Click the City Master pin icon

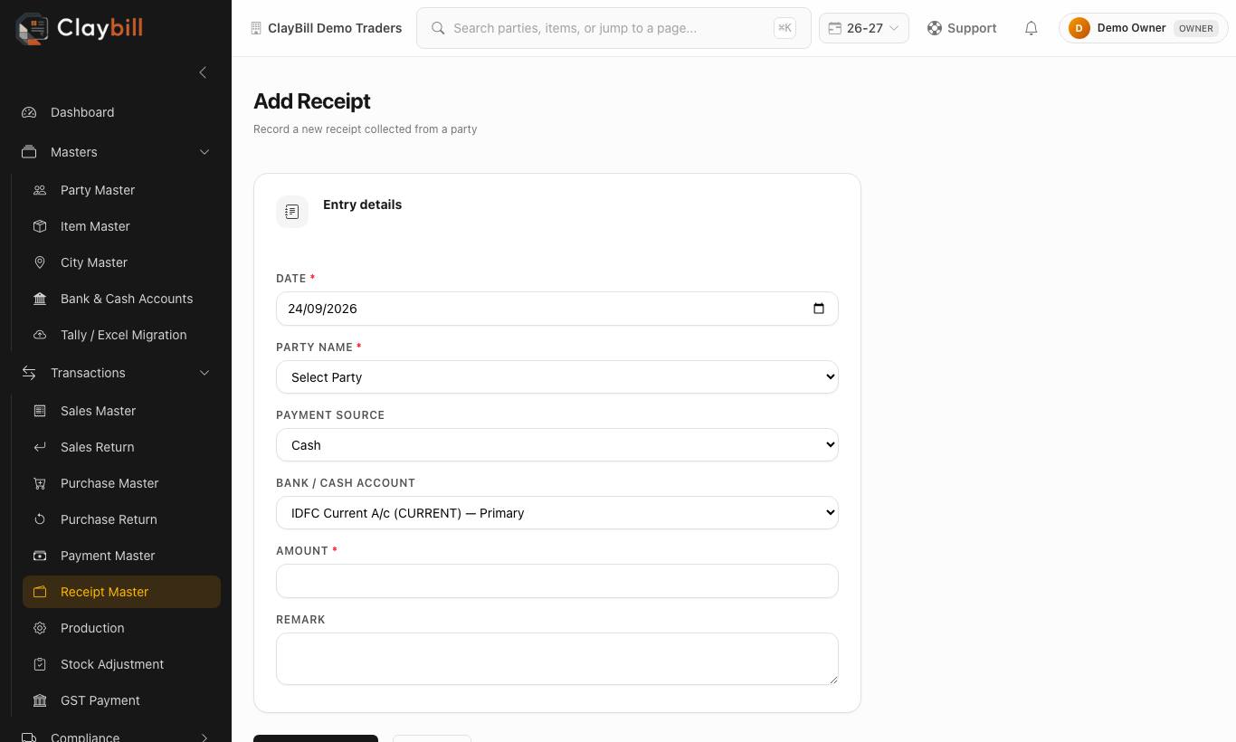pos(40,262)
